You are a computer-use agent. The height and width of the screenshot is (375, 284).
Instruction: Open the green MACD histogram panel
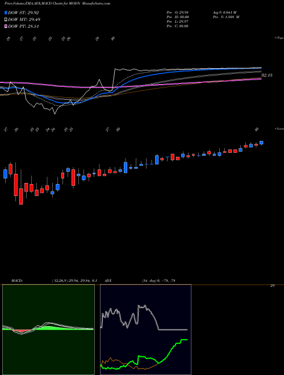(x=48, y=330)
